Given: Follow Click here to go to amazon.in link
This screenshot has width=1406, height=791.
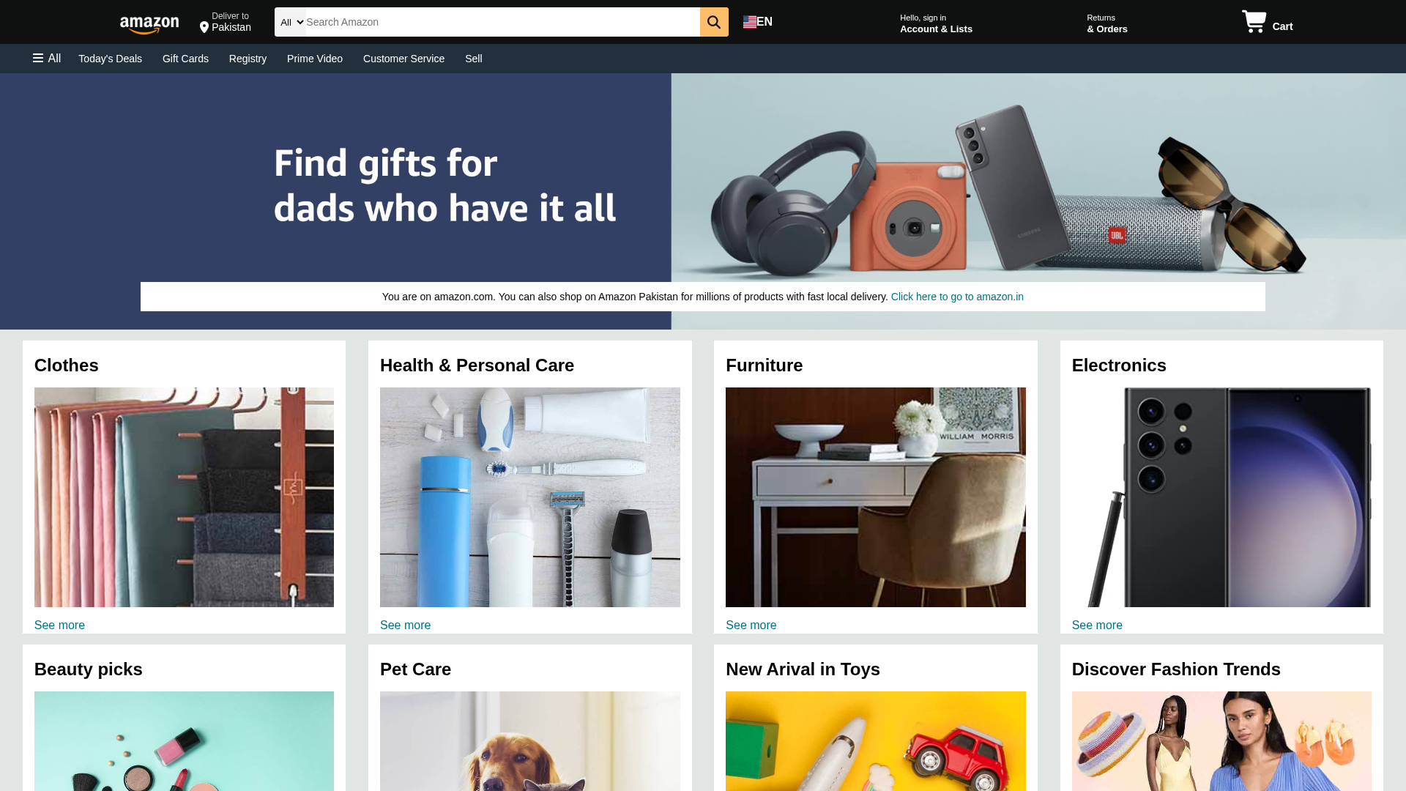Looking at the screenshot, I should 957,297.
